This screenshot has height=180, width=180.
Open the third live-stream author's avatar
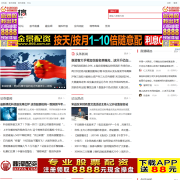click(x=140, y=95)
